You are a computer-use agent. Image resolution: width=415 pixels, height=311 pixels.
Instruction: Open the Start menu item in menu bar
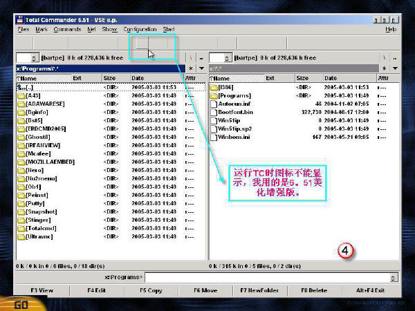pyautogui.click(x=169, y=29)
